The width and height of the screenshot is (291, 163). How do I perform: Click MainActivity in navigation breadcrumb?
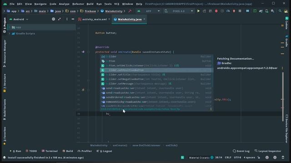[112, 11]
